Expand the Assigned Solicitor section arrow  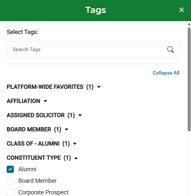tap(80, 115)
